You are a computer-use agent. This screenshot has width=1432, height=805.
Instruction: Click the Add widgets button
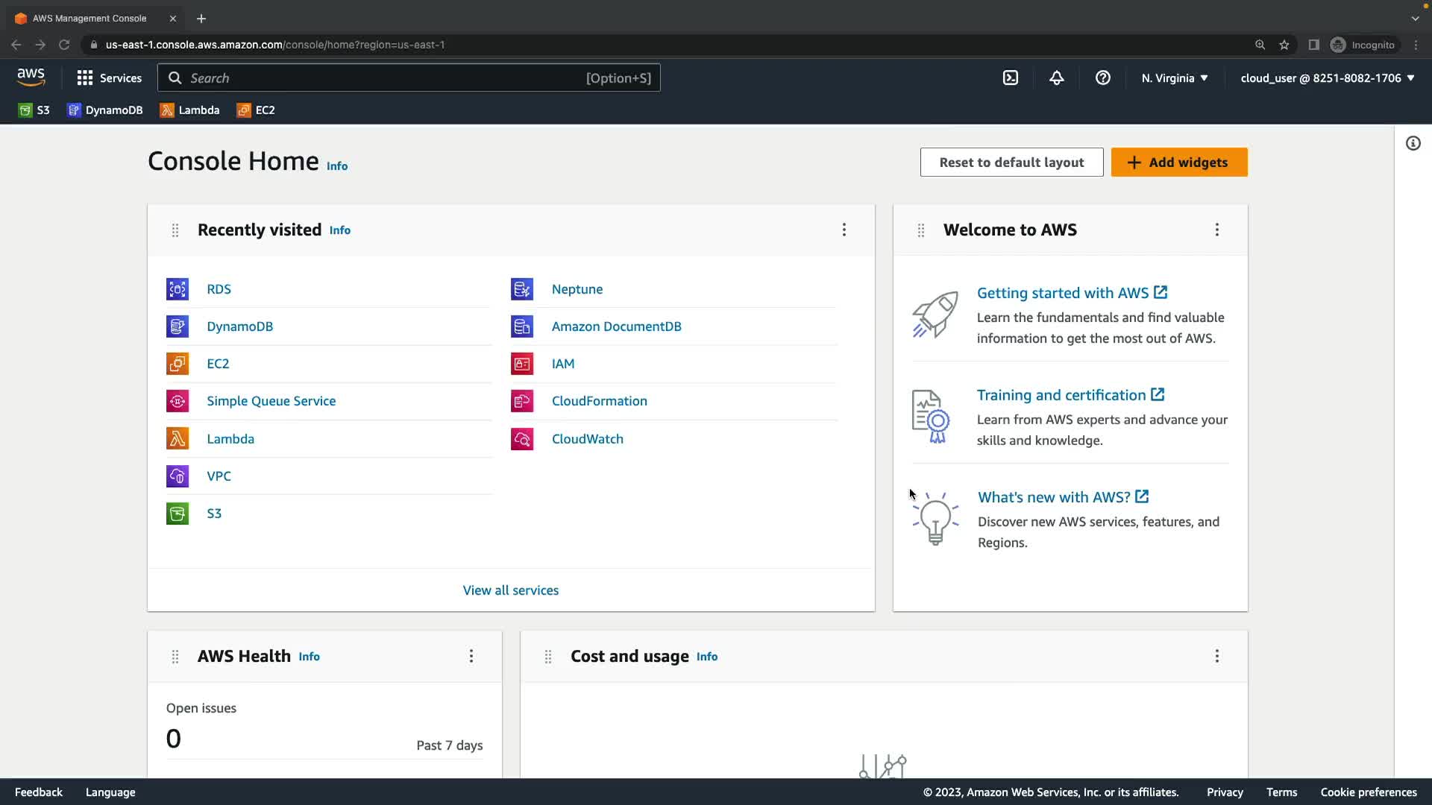click(1179, 162)
